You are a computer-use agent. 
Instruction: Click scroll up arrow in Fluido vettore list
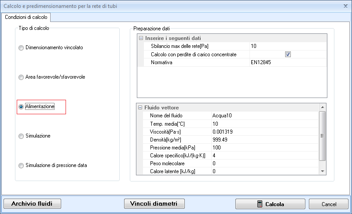click(323, 107)
